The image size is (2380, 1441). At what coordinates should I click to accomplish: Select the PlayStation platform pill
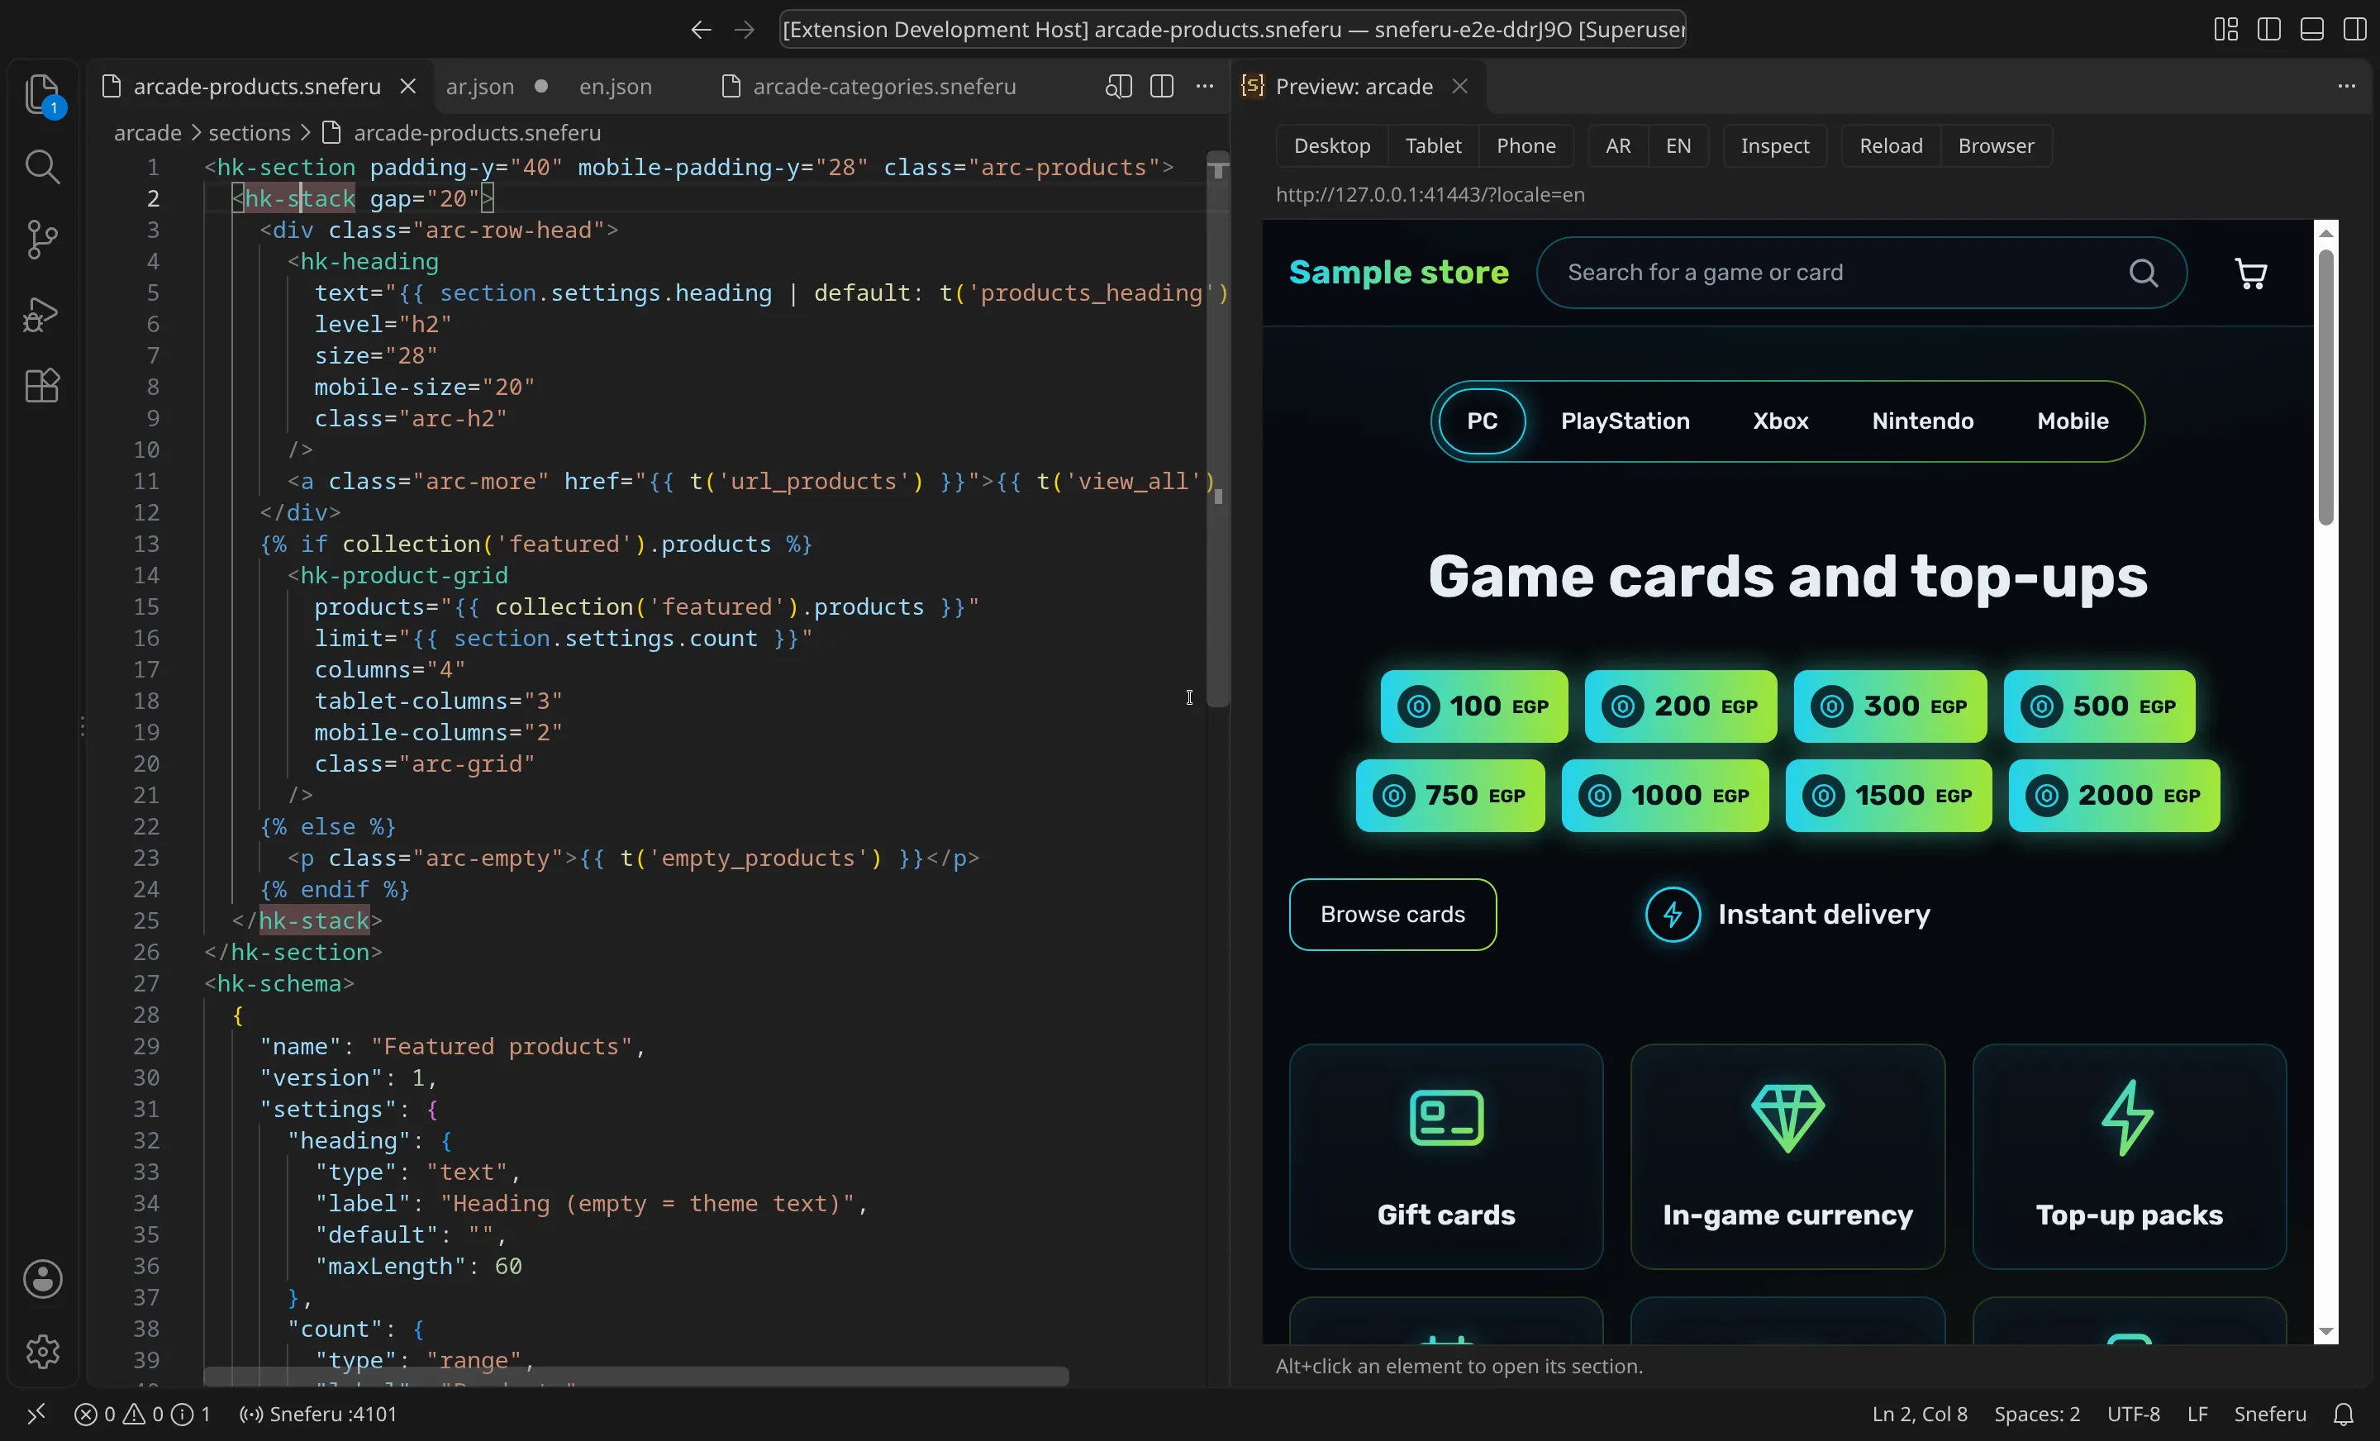pos(1626,421)
